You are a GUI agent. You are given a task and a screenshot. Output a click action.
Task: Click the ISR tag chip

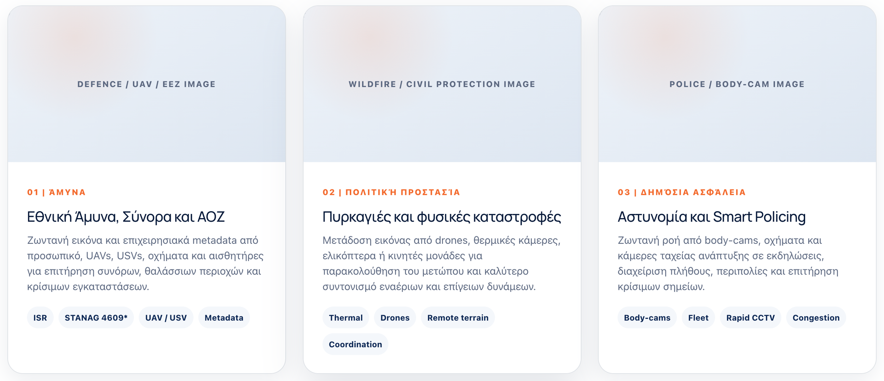(40, 318)
